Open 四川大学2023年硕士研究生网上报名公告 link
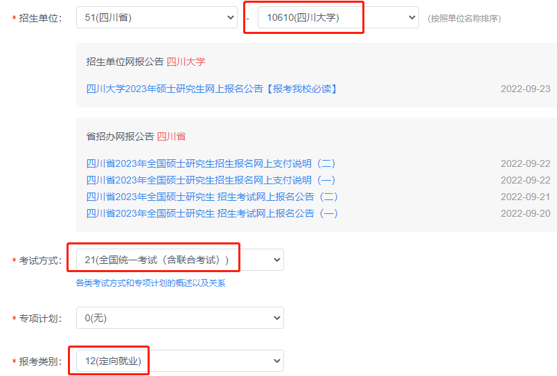557x376 pixels. pyautogui.click(x=212, y=89)
